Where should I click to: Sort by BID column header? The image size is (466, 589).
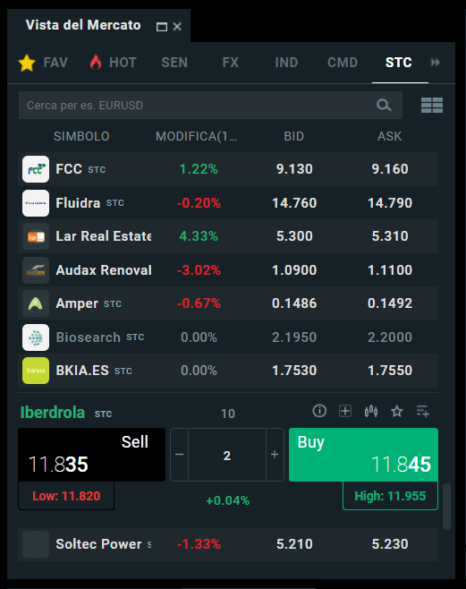pyautogui.click(x=293, y=136)
